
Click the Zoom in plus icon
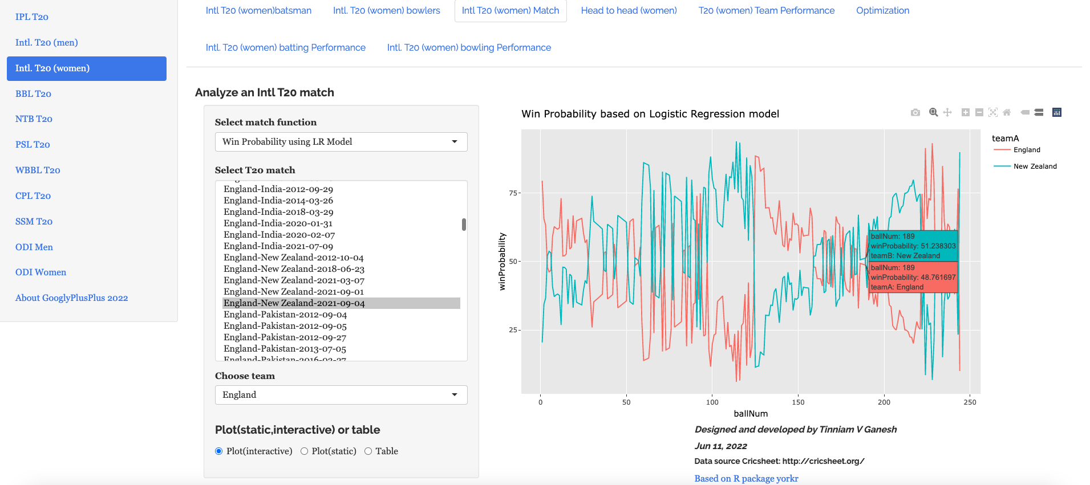(x=966, y=112)
